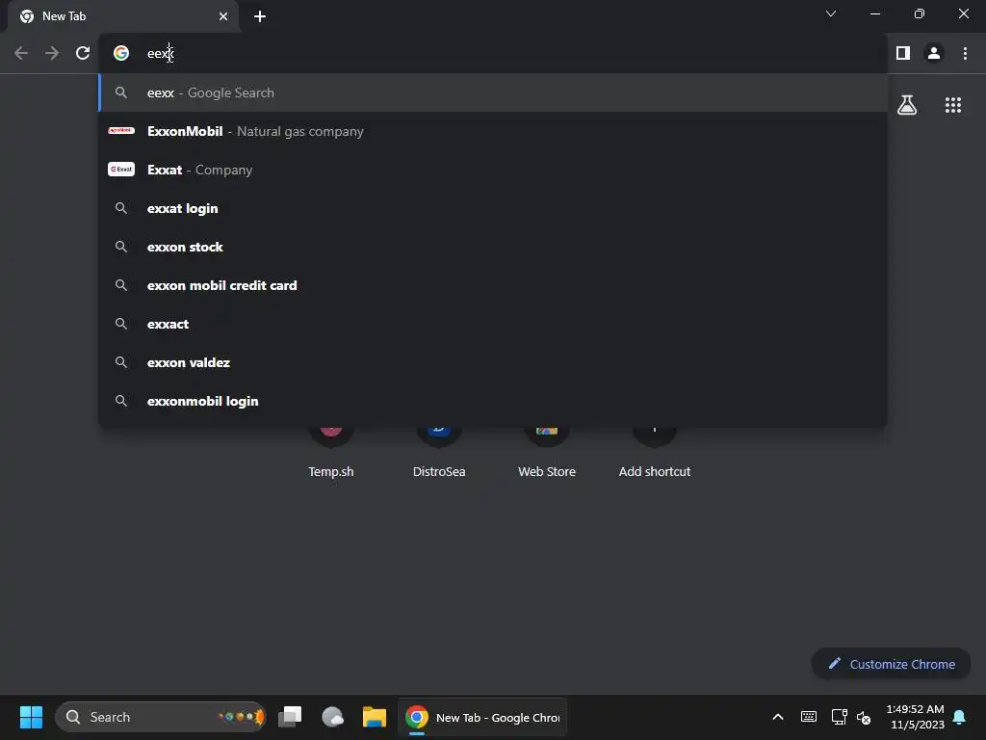Switch to the Google Chrome taskbar item

(482, 717)
